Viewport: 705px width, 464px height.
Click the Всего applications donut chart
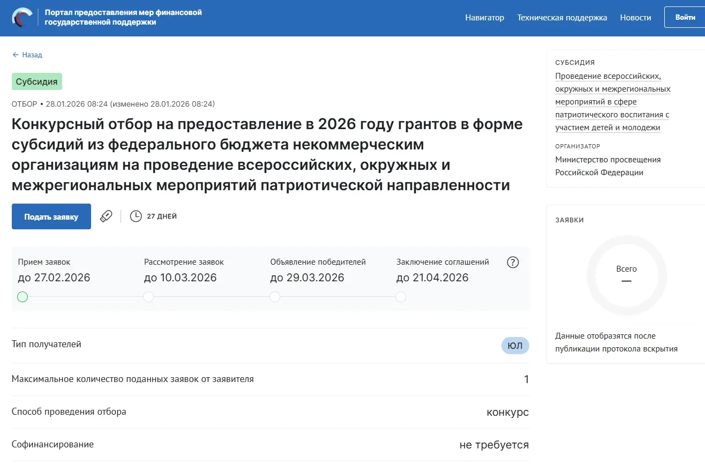[626, 274]
